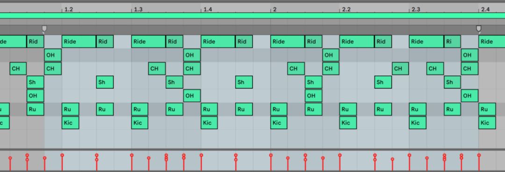Select the green loop brace bar
Viewport: 505px width, 172px height.
coord(252,16)
